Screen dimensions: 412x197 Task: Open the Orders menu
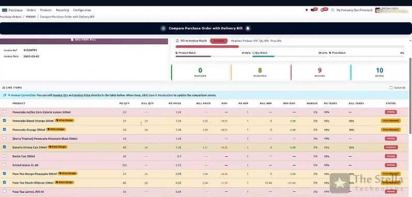(x=31, y=10)
